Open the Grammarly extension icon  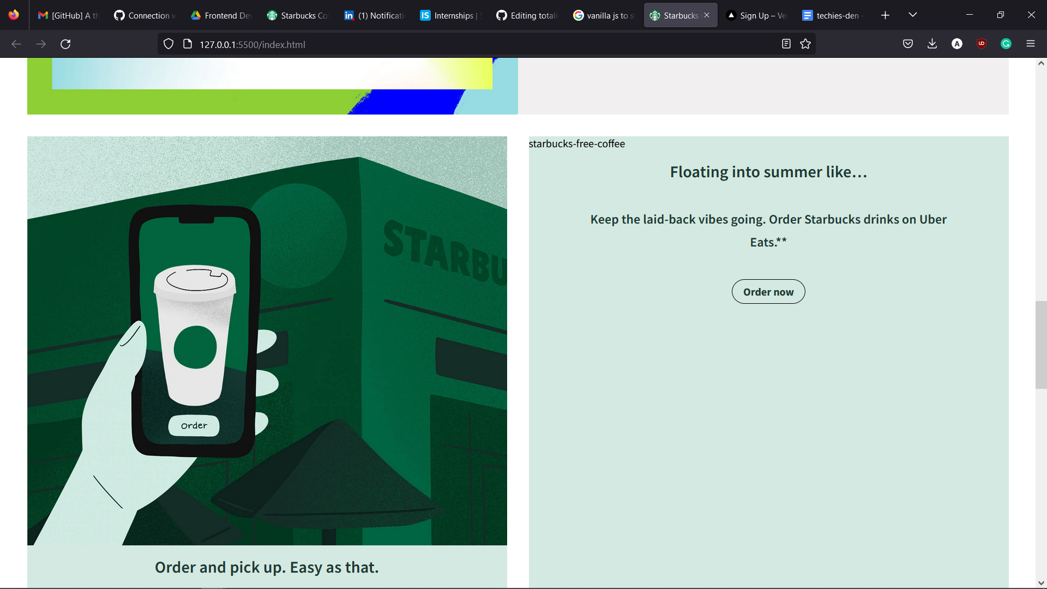click(1006, 44)
